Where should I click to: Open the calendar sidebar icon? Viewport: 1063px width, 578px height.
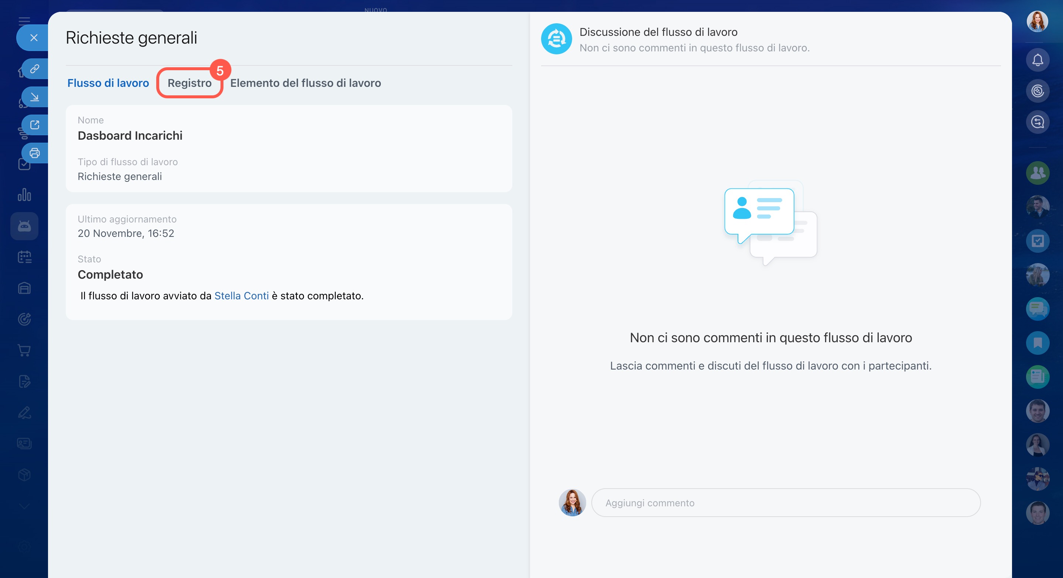[24, 257]
